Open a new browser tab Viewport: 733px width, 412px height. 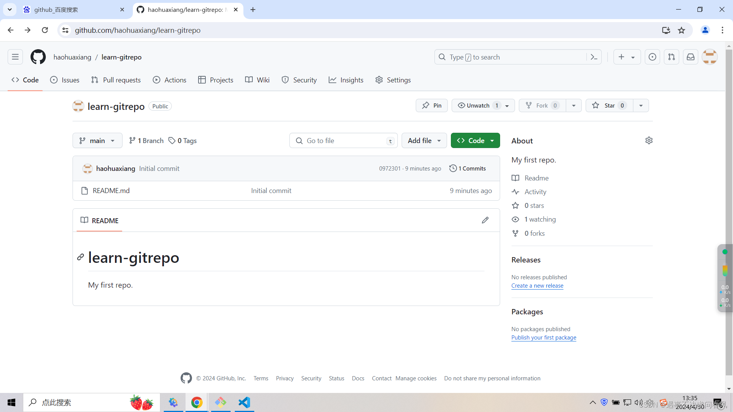[253, 10]
